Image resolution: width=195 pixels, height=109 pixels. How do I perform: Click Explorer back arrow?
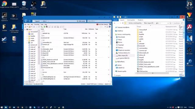(115, 23)
